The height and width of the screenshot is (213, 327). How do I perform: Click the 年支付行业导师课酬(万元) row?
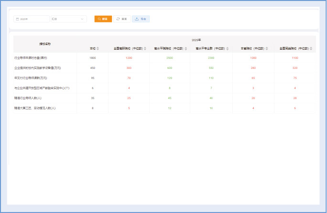pyautogui.click(x=31, y=78)
